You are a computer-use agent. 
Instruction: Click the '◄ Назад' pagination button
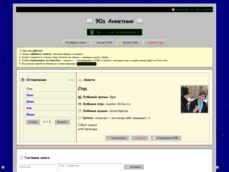(33, 122)
